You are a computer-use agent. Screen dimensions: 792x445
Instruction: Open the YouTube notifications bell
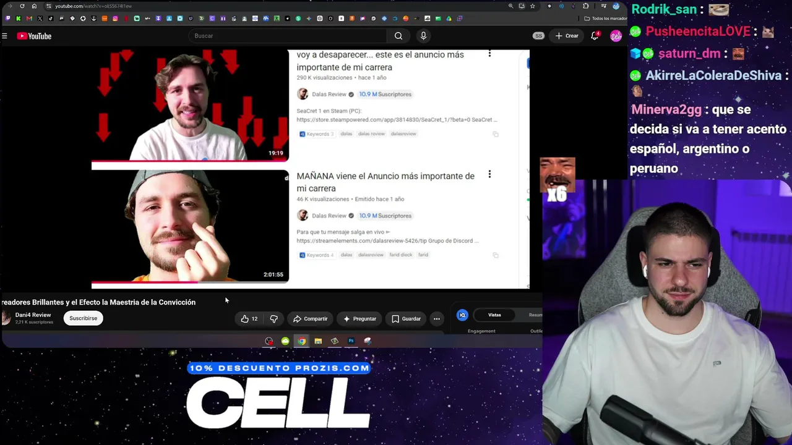595,36
